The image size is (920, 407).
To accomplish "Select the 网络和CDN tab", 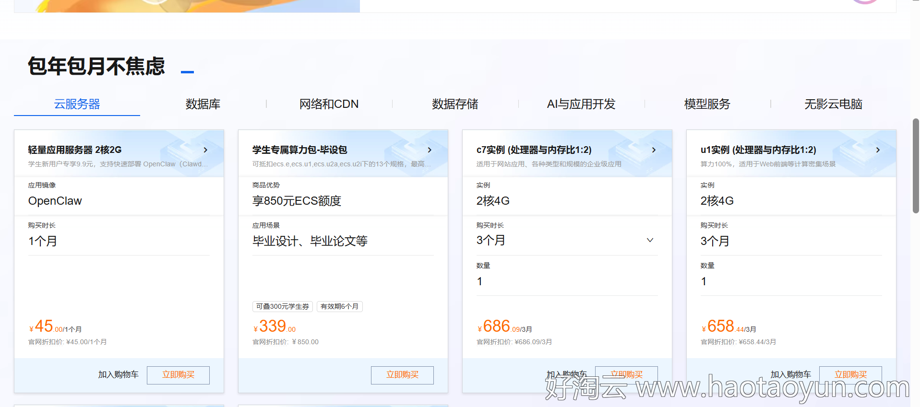I will pos(329,104).
